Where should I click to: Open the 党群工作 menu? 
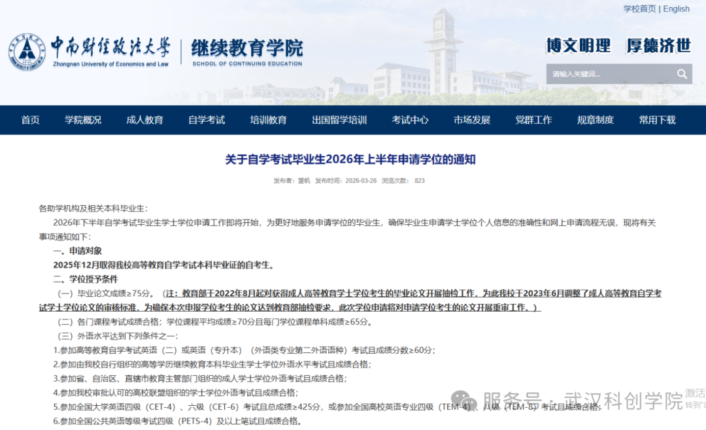click(533, 120)
